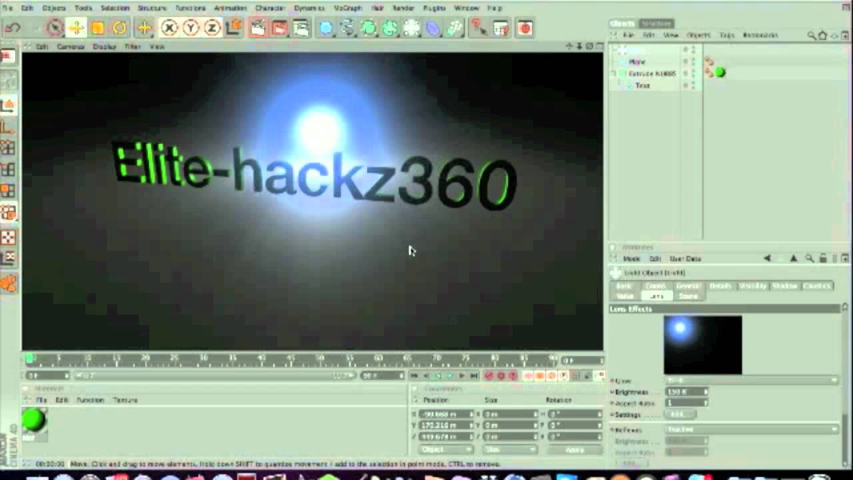Open the MoGraph menu

347,8
